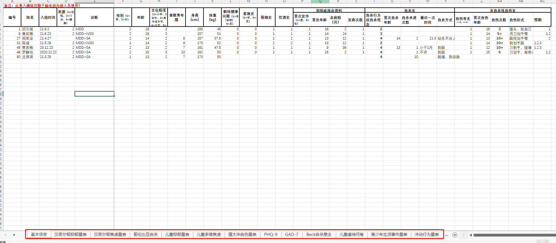Click the date cell 21.4.27

(48, 38)
